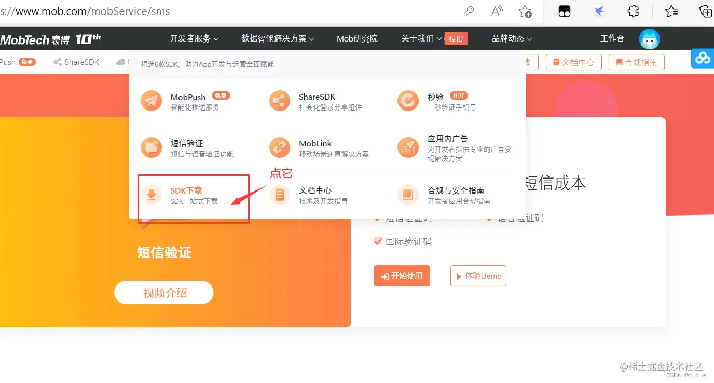Click ShareSDK in the sub navigation bar

coord(76,62)
